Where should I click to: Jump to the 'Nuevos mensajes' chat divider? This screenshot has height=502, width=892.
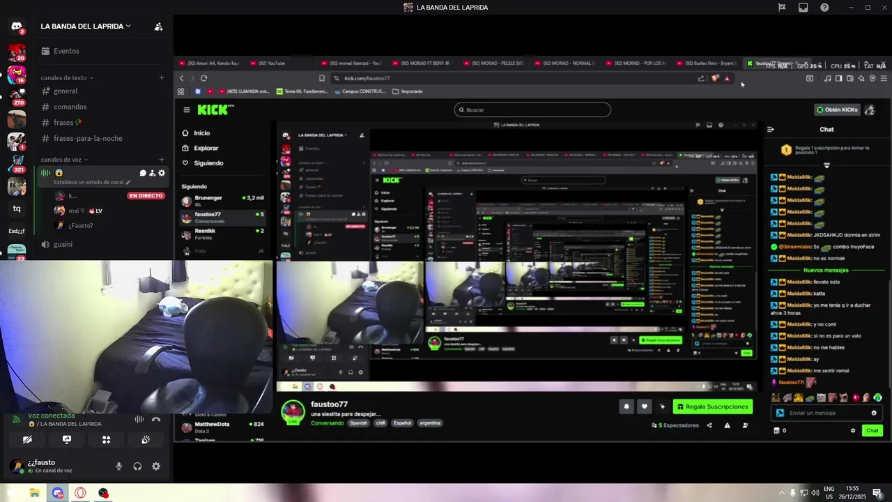(x=826, y=271)
